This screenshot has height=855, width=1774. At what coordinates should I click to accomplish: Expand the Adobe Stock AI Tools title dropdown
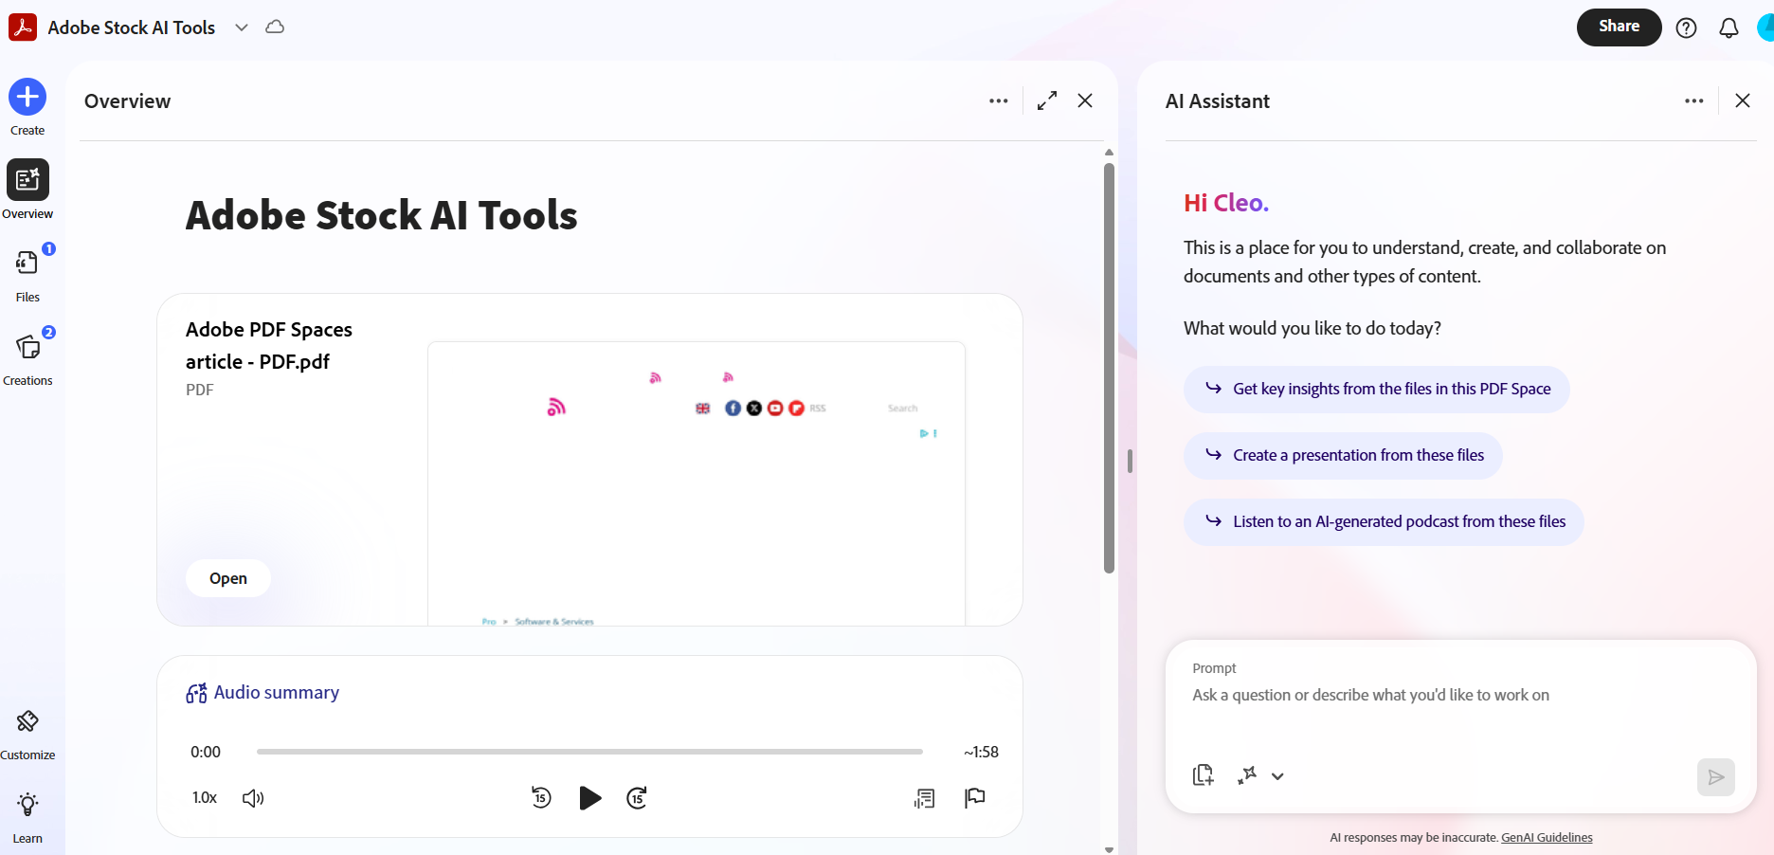tap(242, 27)
